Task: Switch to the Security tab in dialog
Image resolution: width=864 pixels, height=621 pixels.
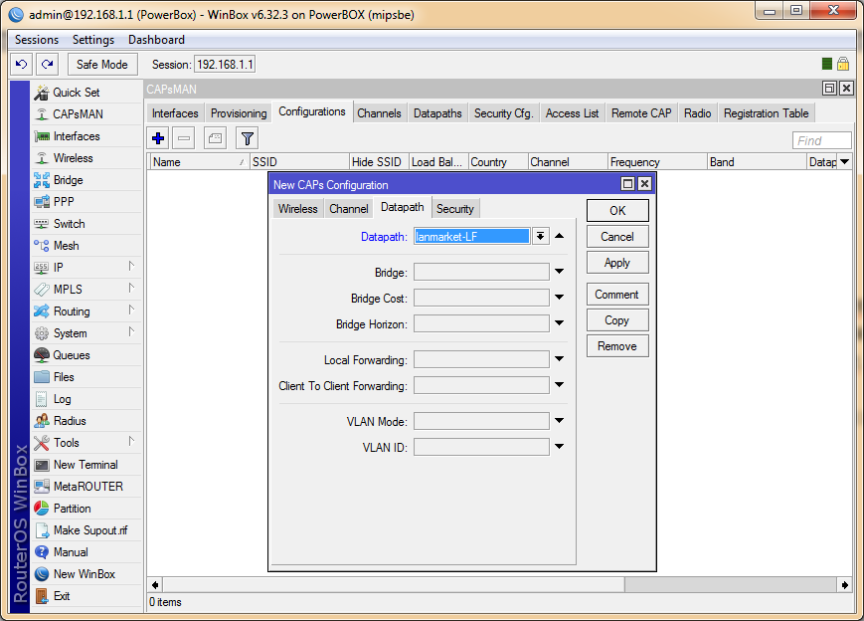Action: (455, 208)
